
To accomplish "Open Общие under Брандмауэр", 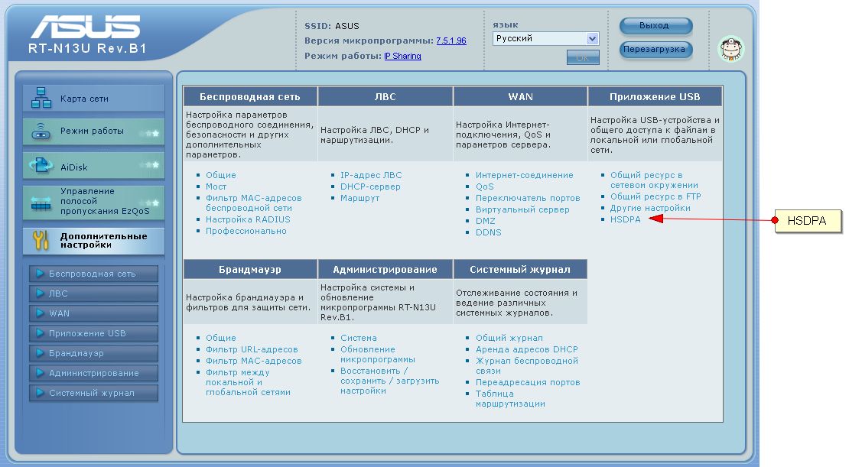I will (x=220, y=338).
